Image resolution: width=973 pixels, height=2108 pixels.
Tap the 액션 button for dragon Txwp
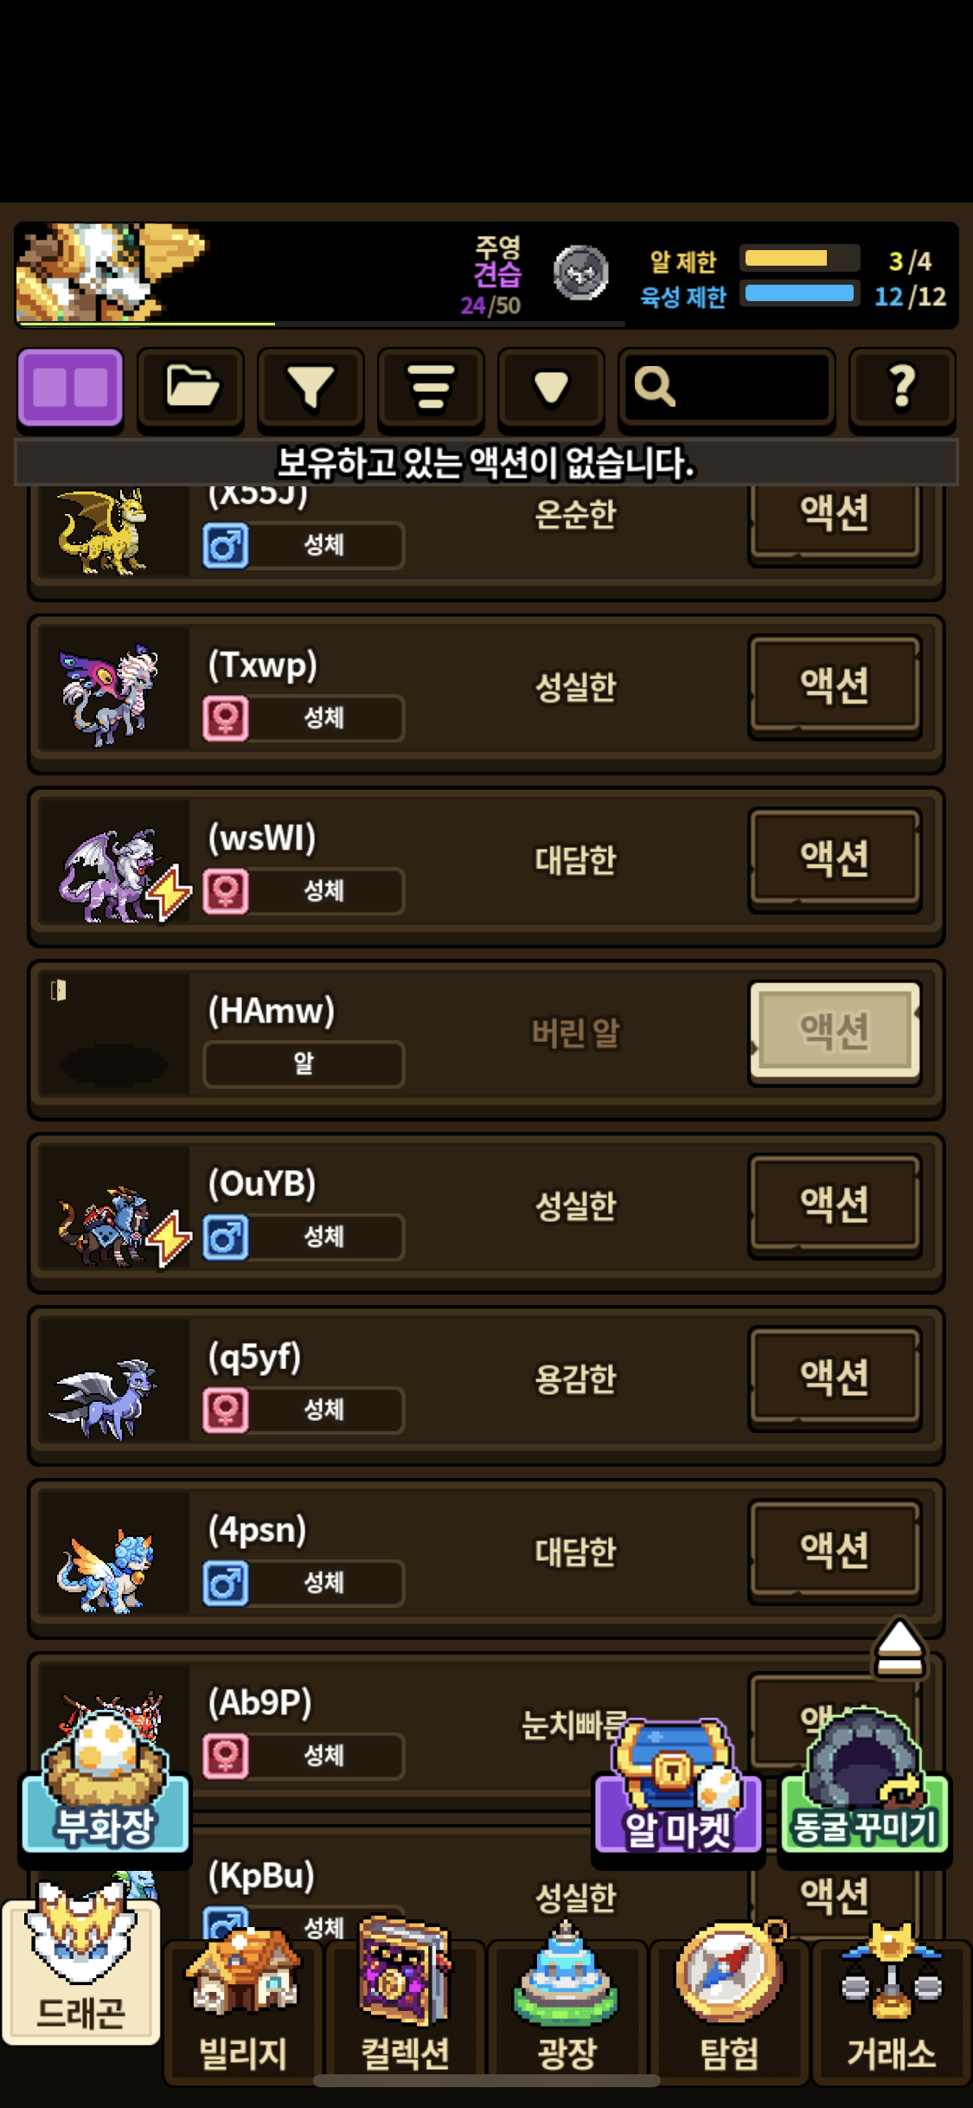click(x=835, y=685)
